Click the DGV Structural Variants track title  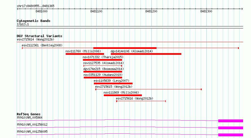[39, 36]
